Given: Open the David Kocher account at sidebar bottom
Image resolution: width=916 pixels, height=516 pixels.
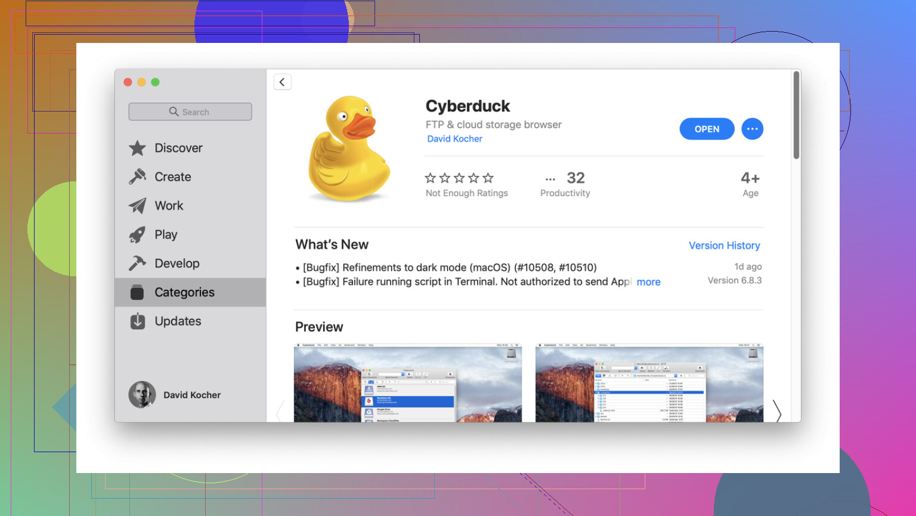Looking at the screenshot, I should (175, 395).
